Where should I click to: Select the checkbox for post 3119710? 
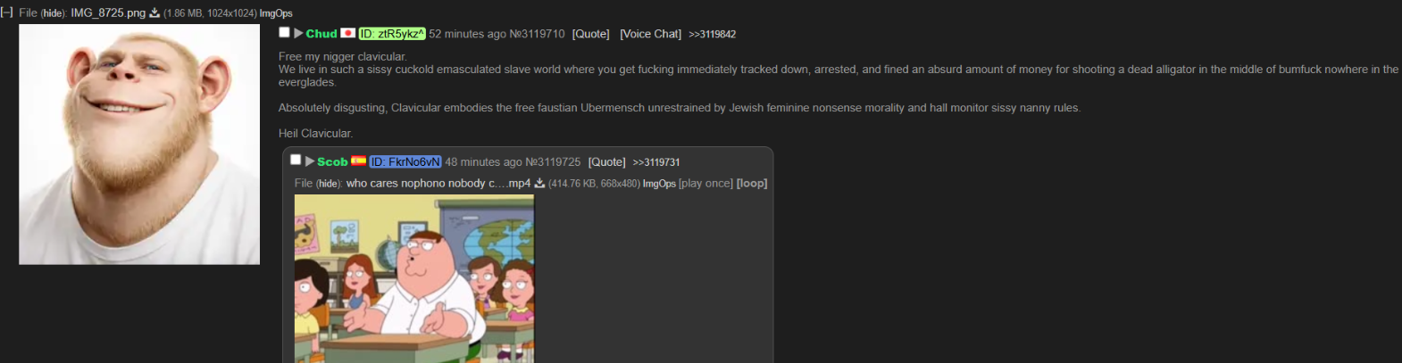tap(284, 32)
